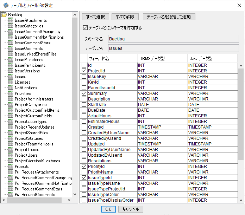Screen dimensions: 245x215
Task: Click table icon beside ProjectIssueTypes
Action: click(11, 121)
